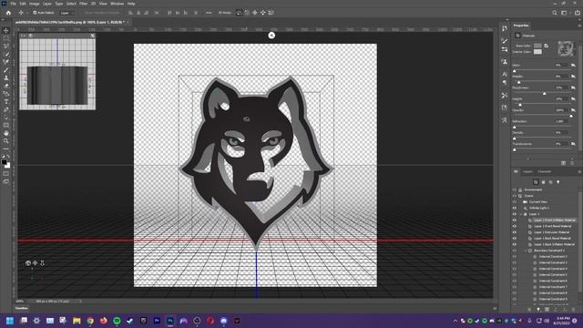Open the Image menu

(35, 4)
